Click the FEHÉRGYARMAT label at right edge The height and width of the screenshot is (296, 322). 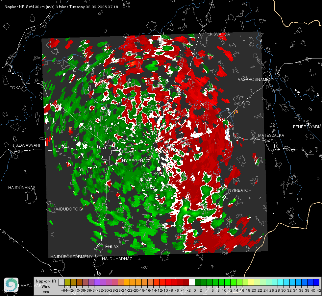(308, 127)
